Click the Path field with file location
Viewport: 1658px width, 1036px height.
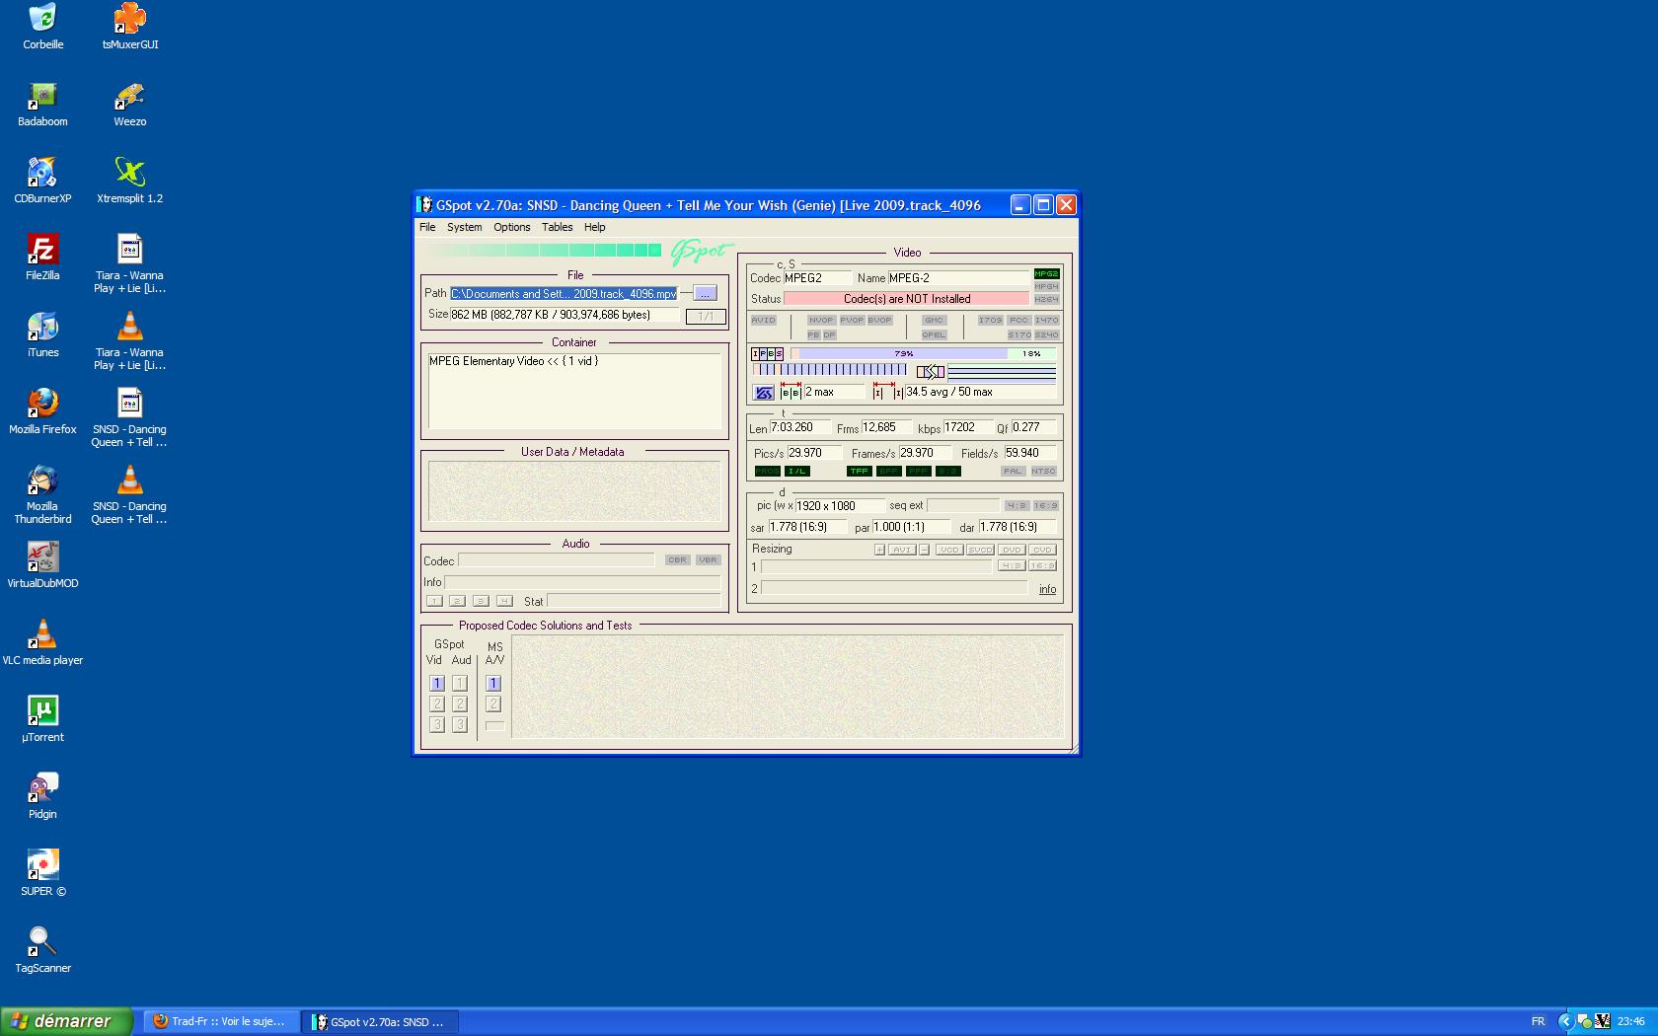tap(565, 293)
